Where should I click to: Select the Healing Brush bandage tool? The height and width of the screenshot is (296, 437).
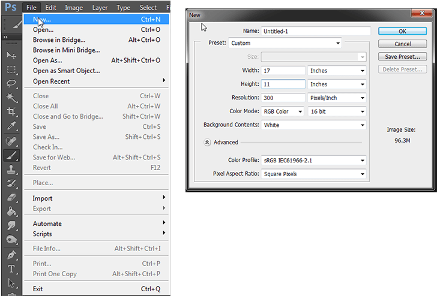click(11, 141)
